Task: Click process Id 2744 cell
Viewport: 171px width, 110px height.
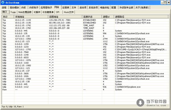Action: [x=105, y=39]
